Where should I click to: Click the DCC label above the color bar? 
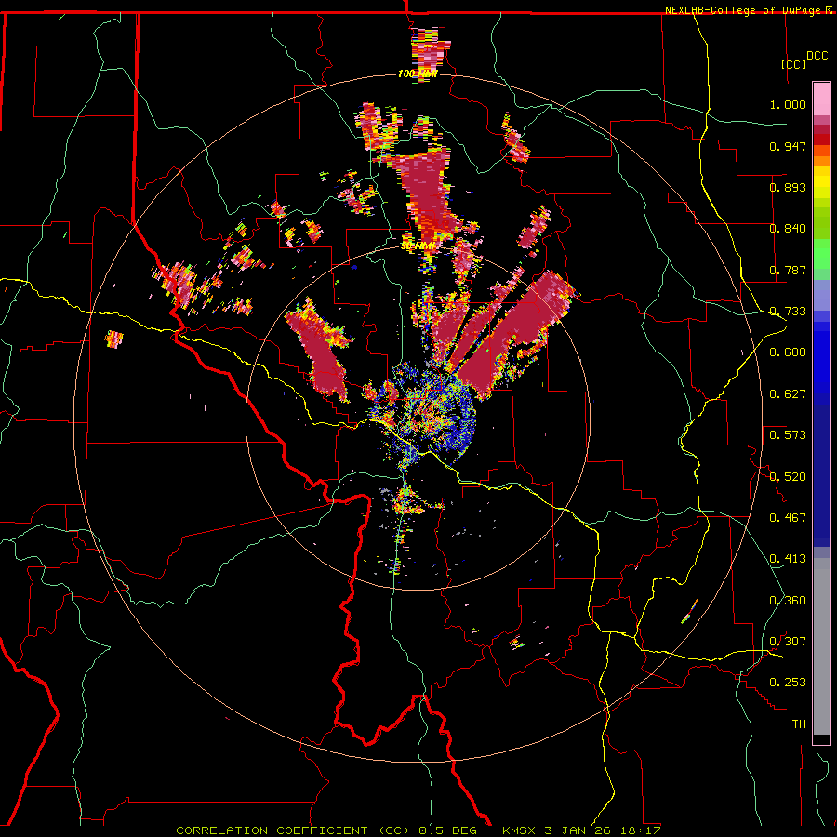coord(817,56)
